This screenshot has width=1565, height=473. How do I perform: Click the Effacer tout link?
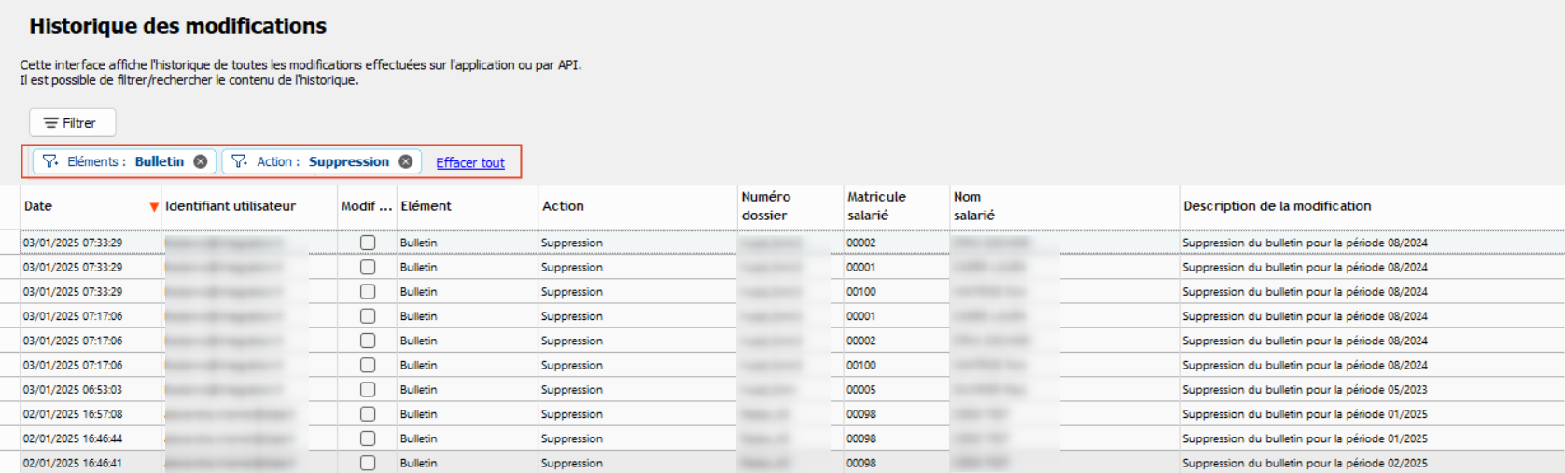coord(470,162)
